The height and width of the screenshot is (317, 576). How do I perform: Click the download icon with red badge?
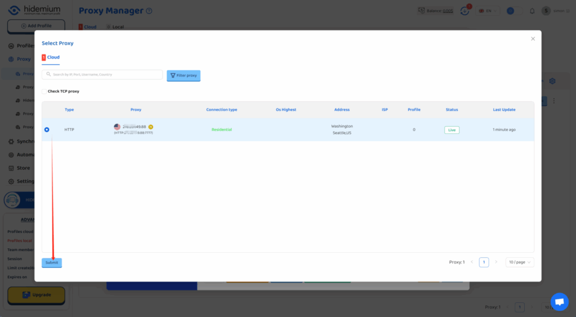465,11
